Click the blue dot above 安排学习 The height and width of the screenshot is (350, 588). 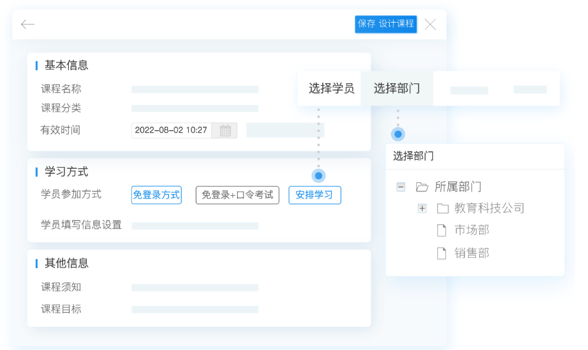coord(318,175)
